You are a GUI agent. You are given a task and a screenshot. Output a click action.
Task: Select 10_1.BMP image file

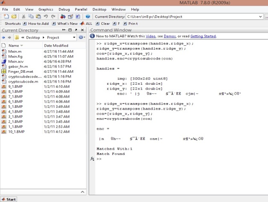(16, 132)
